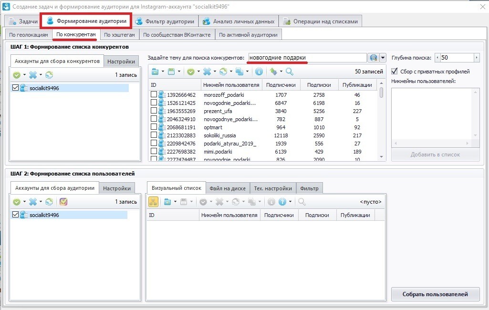Tick the checkbox for prezent_ufa
This screenshot has width=489, height=310.
(x=154, y=110)
